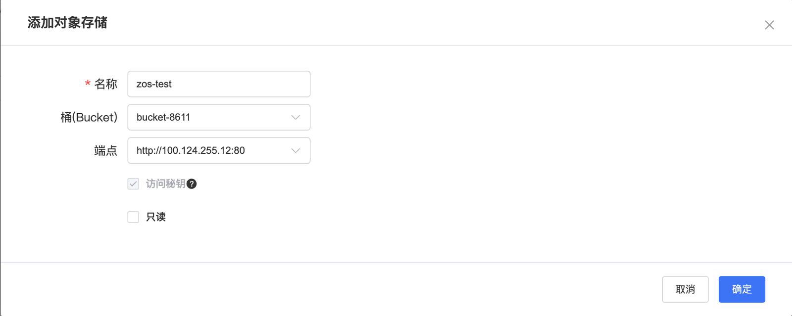
Task: Click the chevron arrow in the 端点 field
Action: 296,150
